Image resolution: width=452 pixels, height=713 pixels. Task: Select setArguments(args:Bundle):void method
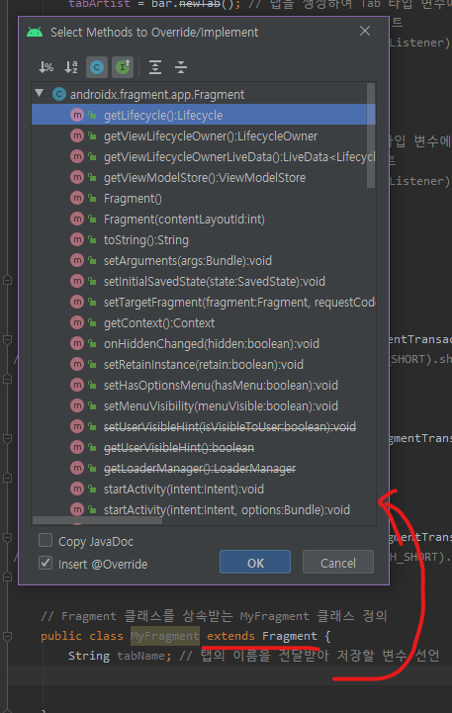click(204, 260)
